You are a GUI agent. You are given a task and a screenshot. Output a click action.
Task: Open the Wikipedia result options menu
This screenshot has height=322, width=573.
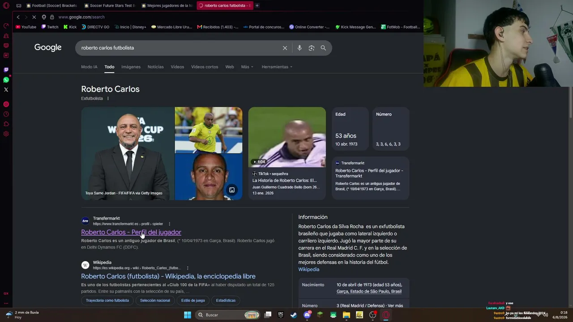(x=188, y=268)
